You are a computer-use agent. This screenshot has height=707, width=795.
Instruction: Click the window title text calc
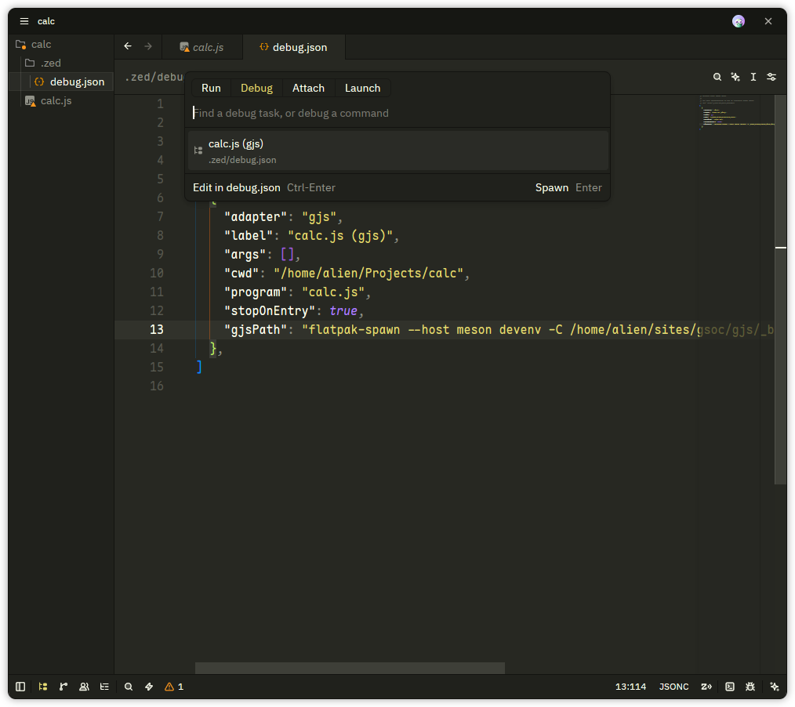click(46, 21)
